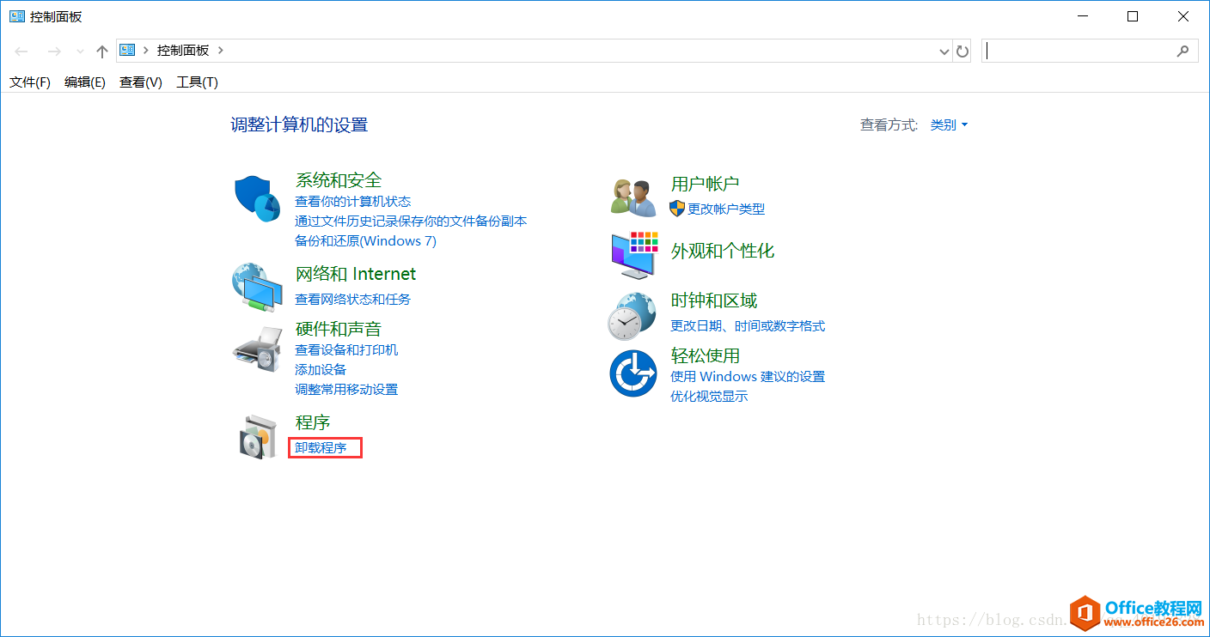Click inside the search control panel box
Viewport: 1210px width, 637px height.
tap(1079, 52)
